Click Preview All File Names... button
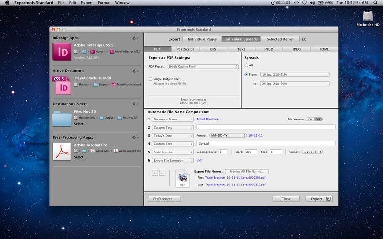This screenshot has height=239, width=383. (247, 172)
